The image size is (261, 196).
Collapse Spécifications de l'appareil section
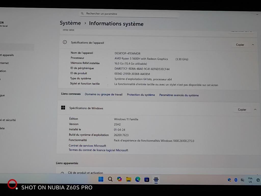253,45
